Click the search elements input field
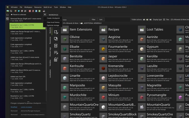This screenshot has width=189, height=118. pos(76,20)
